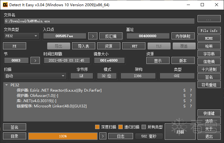Viewport: 224px width, 143px height.
Task: Open File info panel
Action: pyautogui.click(x=209, y=31)
